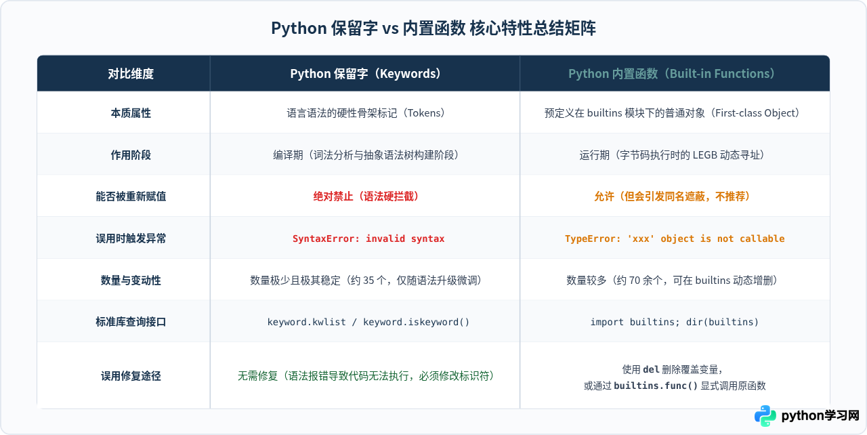Click the Python logo icon near python学习网
The image size is (867, 435).
point(765,416)
